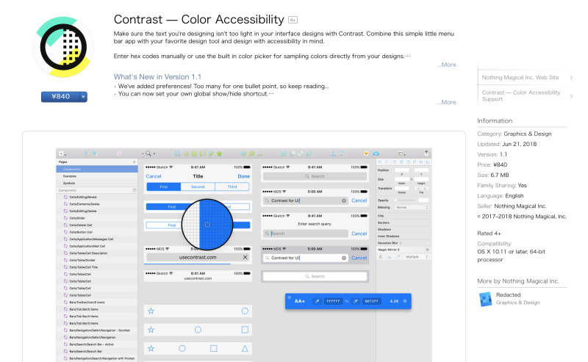
Task: Open settings gear in the Contrast widget
Action: coord(405,301)
